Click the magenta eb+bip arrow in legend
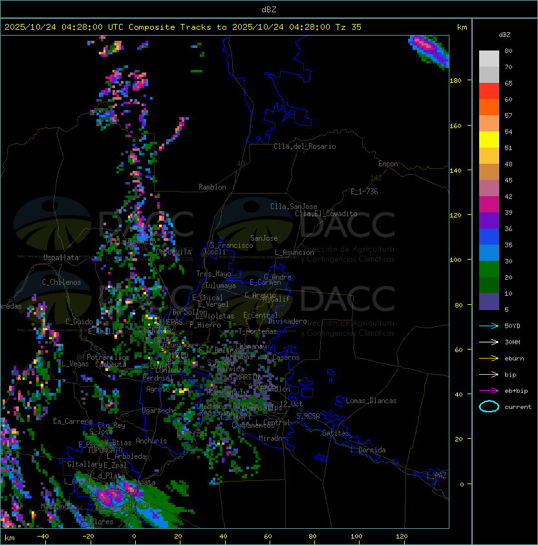Viewport: 538px width, 545px height. (489, 391)
